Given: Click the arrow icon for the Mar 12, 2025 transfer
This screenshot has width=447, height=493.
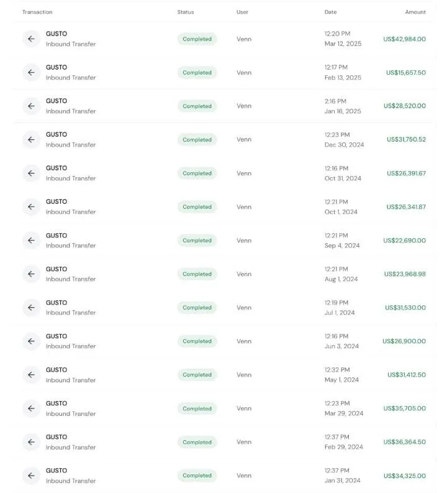Looking at the screenshot, I should coord(31,39).
